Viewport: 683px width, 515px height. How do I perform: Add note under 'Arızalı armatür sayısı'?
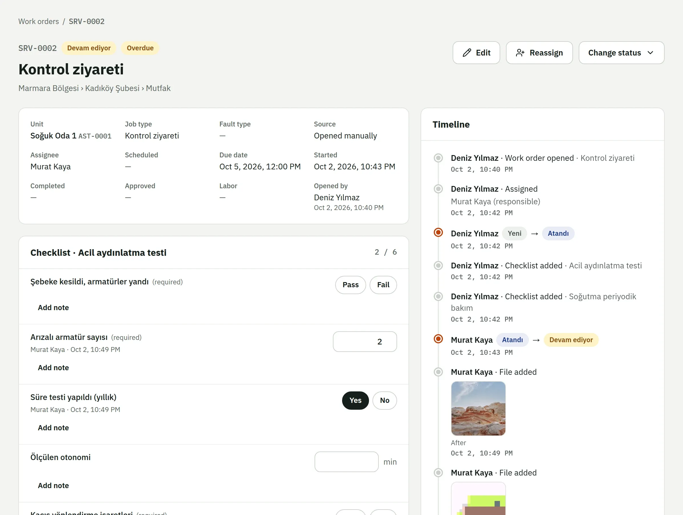pos(53,368)
